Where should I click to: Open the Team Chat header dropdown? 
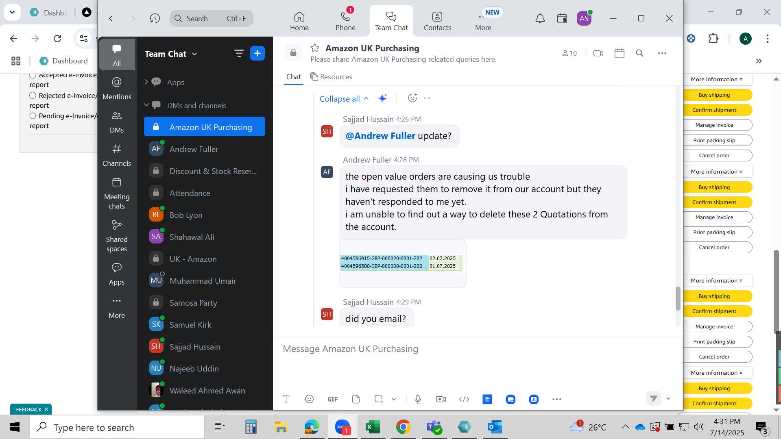point(194,54)
